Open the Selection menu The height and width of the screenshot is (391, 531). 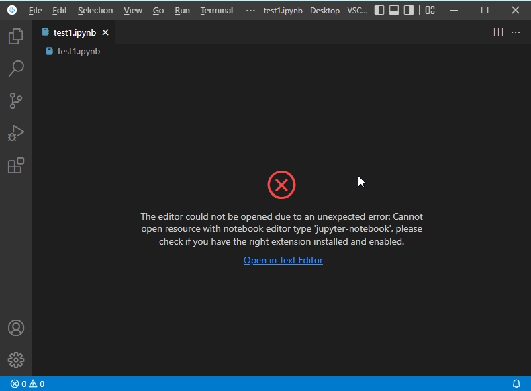[95, 11]
